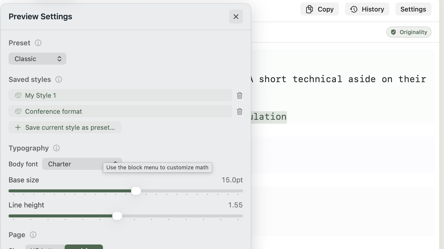Viewport: 444px width, 249px height.
Task: Click the Page section info icon
Action: click(33, 235)
